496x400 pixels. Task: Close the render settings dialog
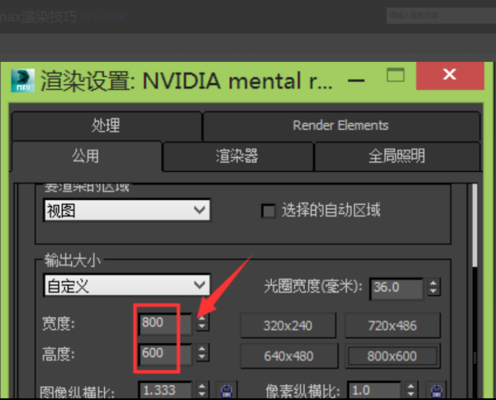pyautogui.click(x=450, y=76)
